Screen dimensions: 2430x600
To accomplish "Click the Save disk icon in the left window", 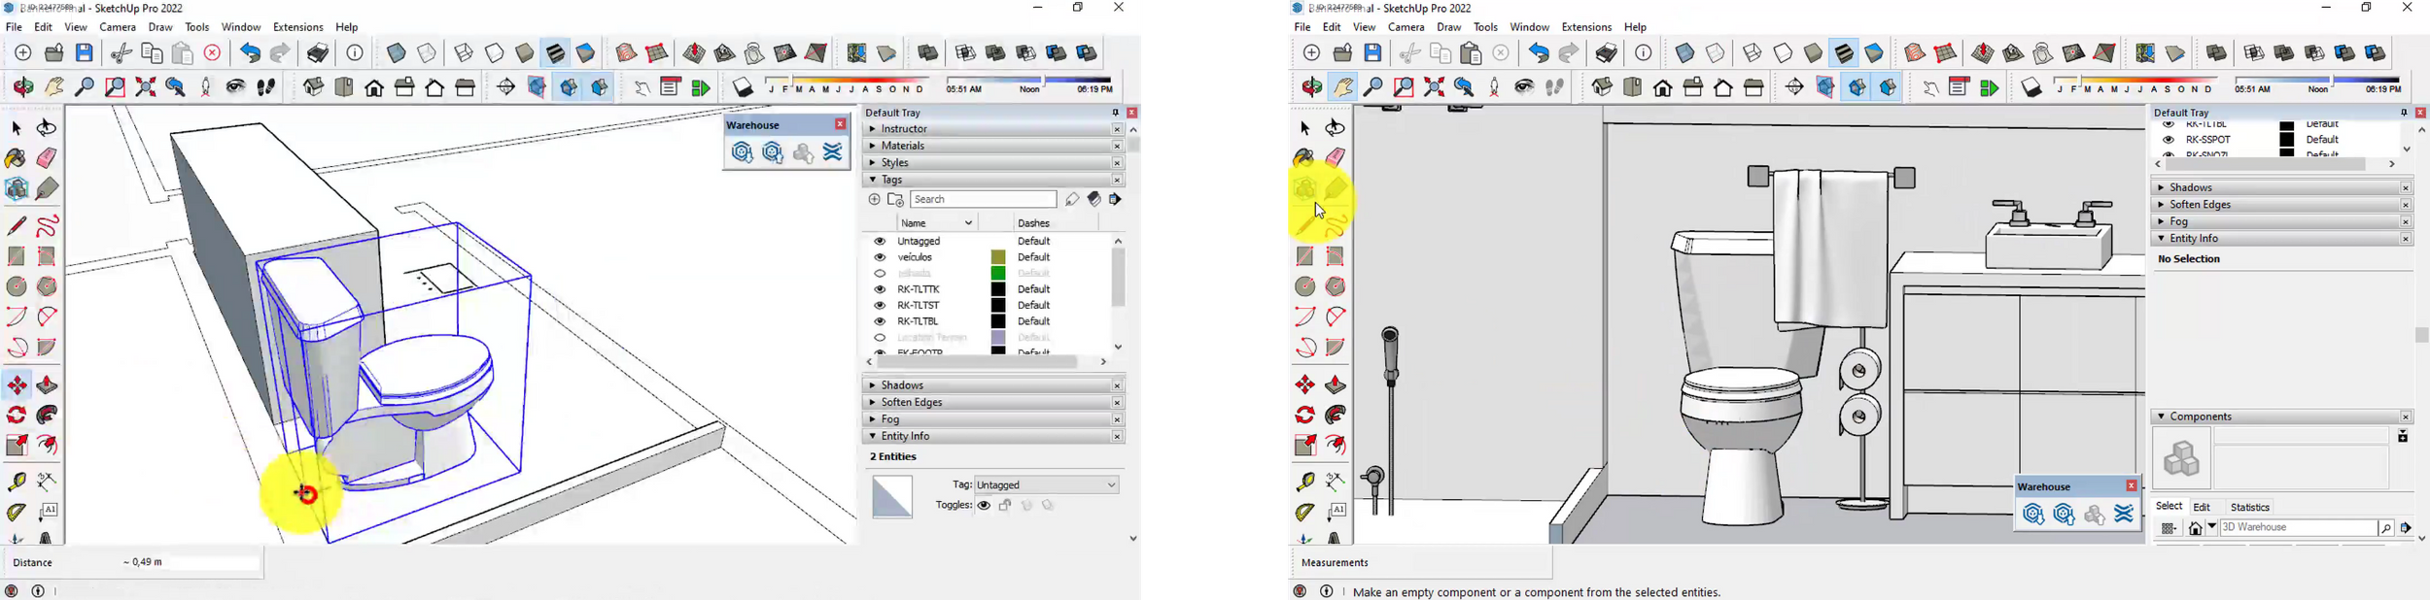I will click(85, 53).
